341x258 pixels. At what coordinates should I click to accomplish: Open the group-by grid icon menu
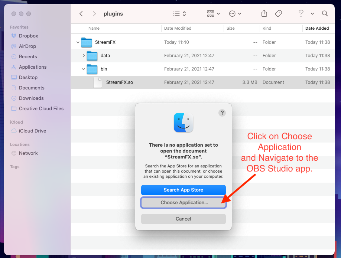213,14
